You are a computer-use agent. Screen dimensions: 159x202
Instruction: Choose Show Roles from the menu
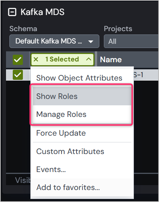click(82, 96)
